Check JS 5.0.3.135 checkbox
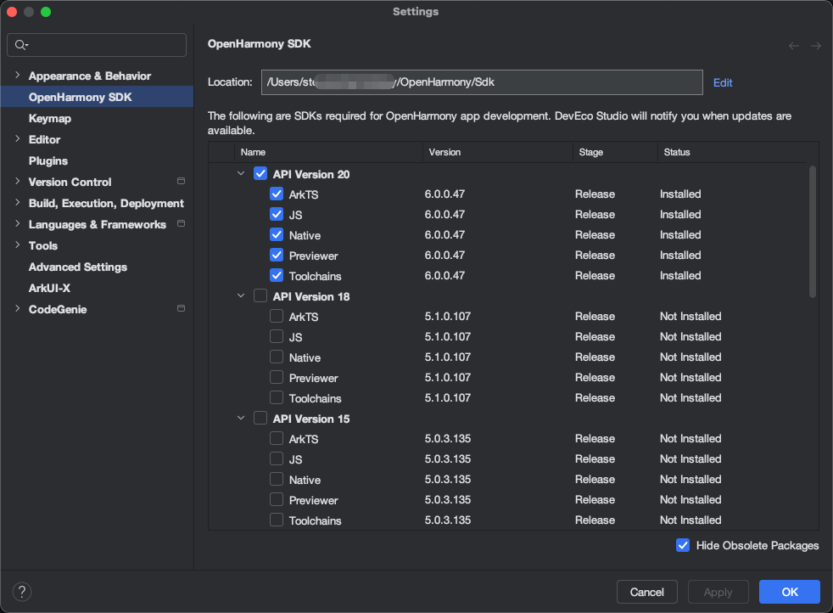The image size is (833, 613). click(x=277, y=458)
